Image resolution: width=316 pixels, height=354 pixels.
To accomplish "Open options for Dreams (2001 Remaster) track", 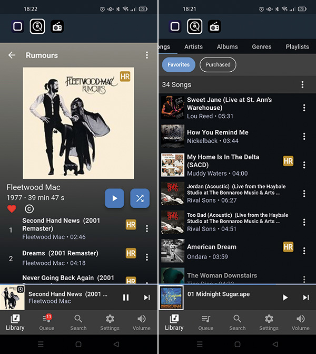I will tap(147, 257).
